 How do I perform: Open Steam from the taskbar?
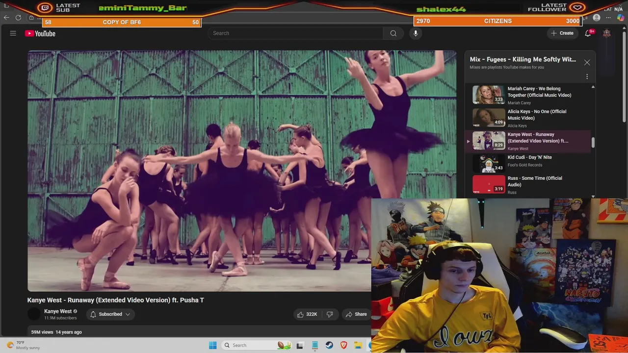click(x=329, y=345)
